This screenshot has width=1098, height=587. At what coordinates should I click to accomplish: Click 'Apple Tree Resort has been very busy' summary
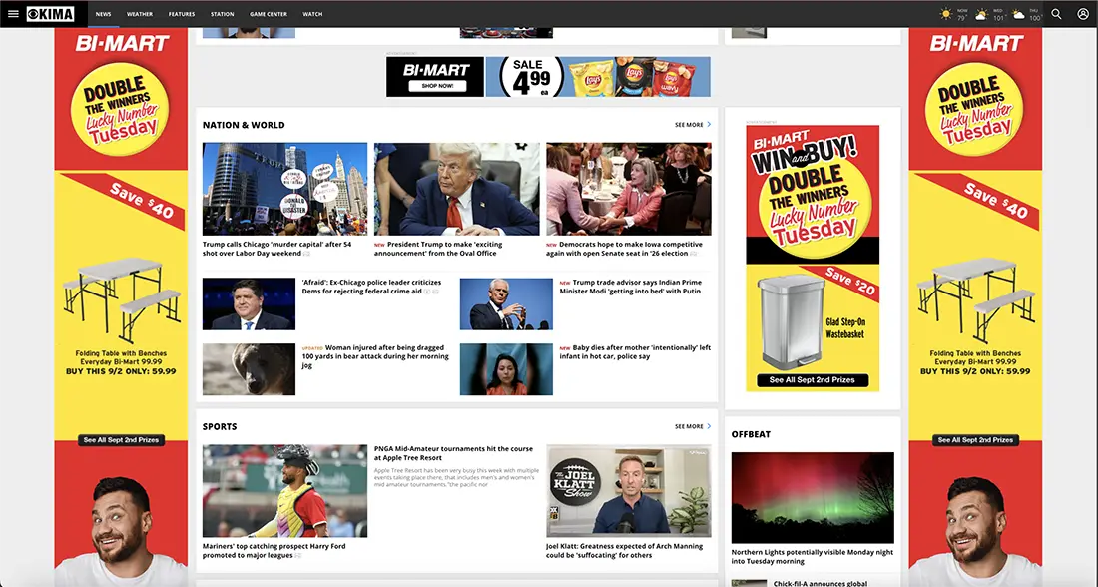pos(456,478)
